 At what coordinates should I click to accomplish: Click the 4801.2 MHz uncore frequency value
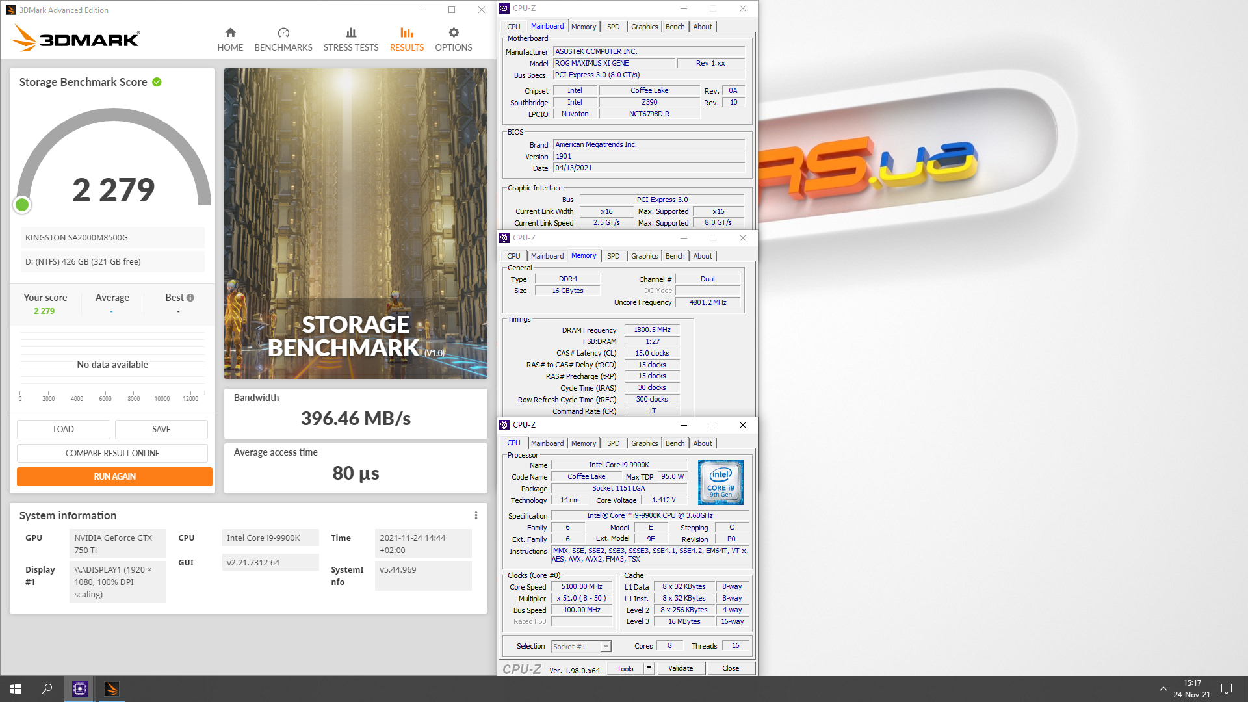[x=708, y=303]
